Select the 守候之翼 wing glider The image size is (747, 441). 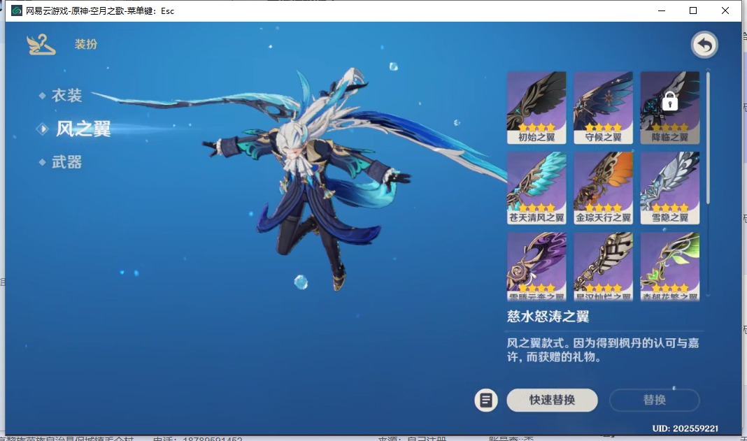(603, 108)
